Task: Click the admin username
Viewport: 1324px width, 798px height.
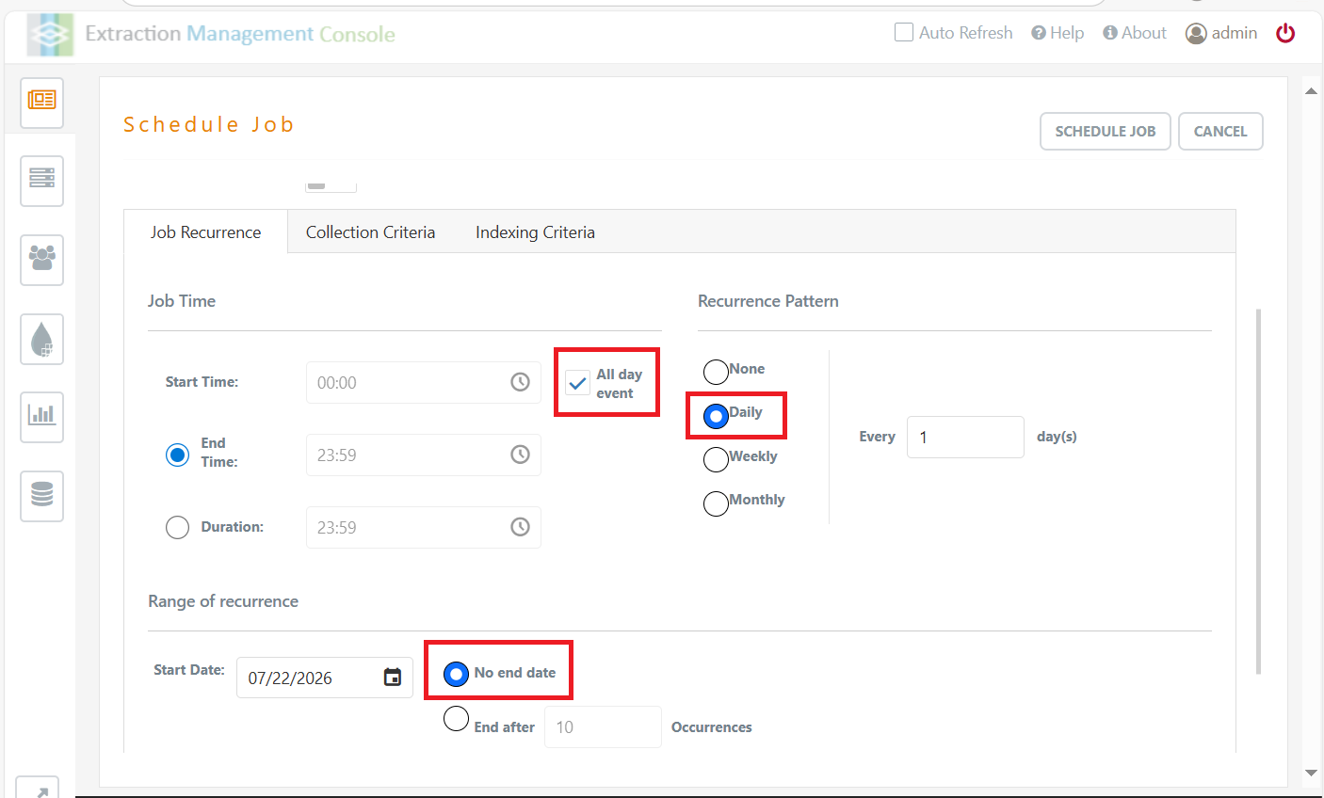Action: coord(1234,33)
